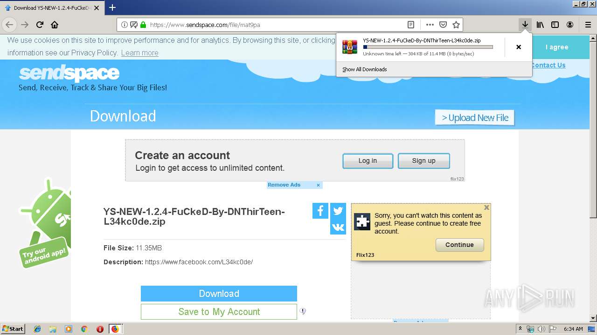Open the Windows Start menu

click(x=13, y=328)
